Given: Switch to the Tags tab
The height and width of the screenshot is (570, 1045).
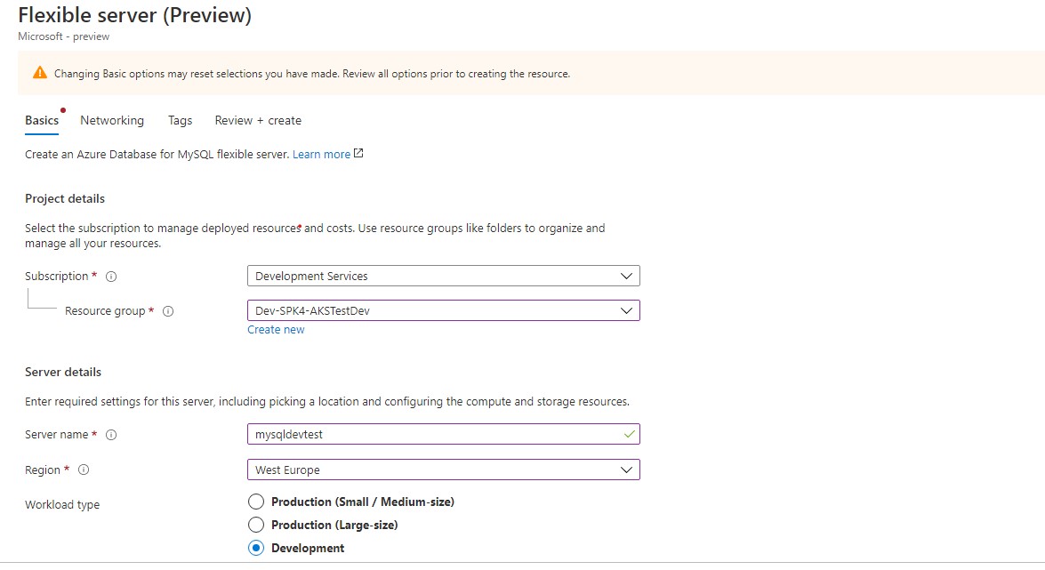Looking at the screenshot, I should click(180, 120).
